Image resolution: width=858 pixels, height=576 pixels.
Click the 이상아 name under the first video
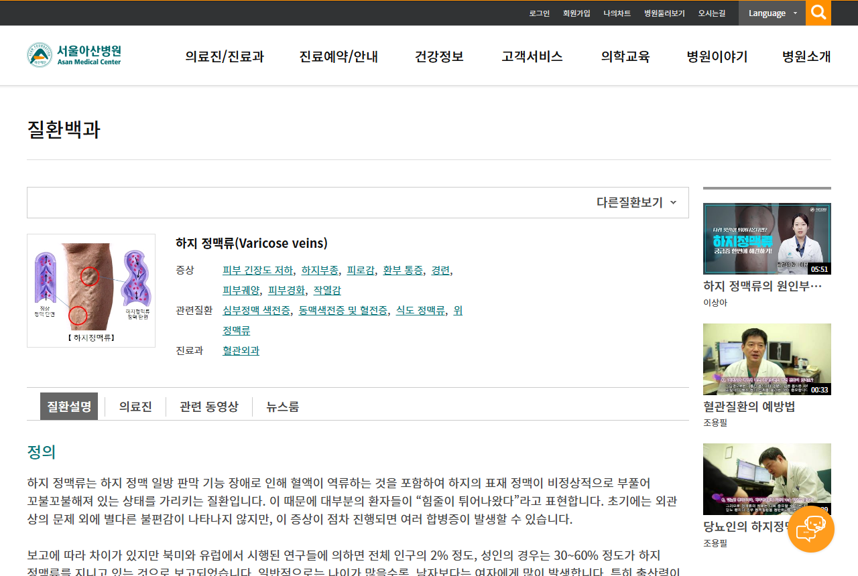pos(715,303)
